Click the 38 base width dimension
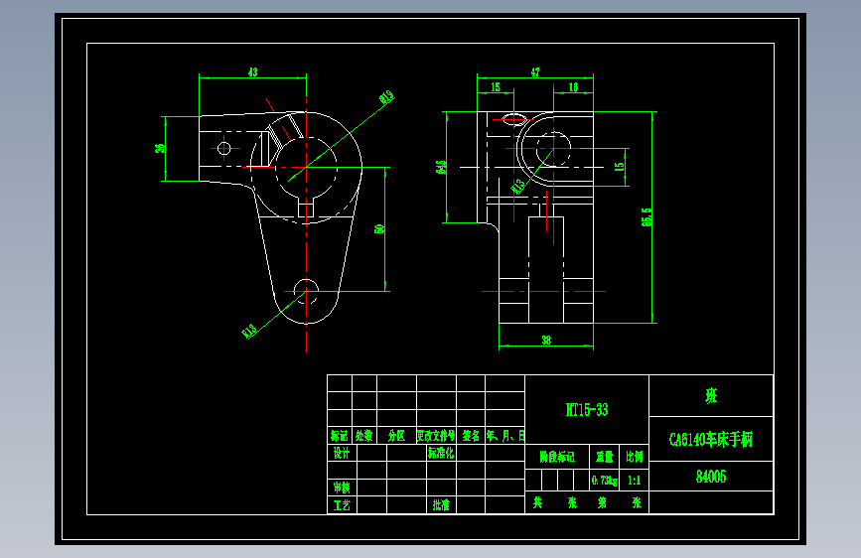861x558 pixels. pyautogui.click(x=546, y=340)
